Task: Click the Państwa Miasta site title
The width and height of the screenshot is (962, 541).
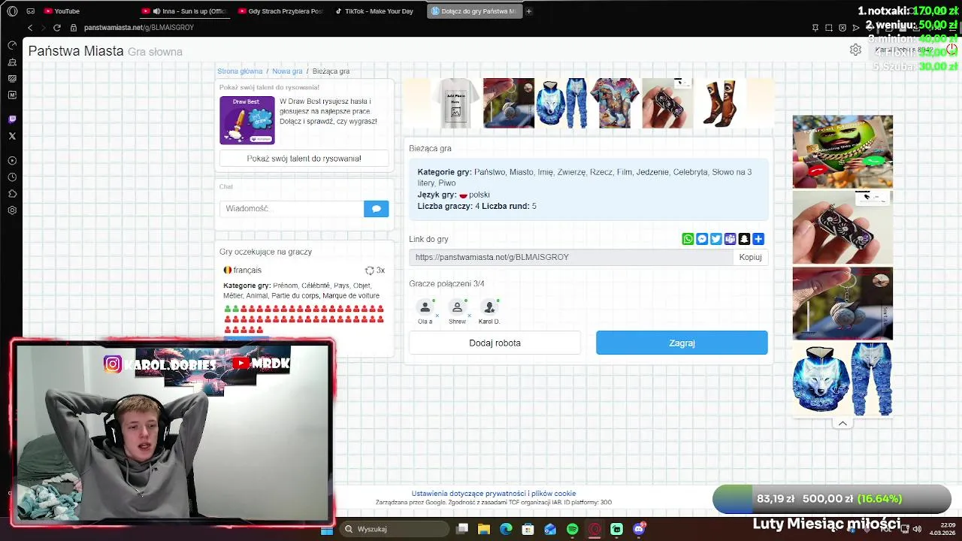Action: [x=76, y=51]
